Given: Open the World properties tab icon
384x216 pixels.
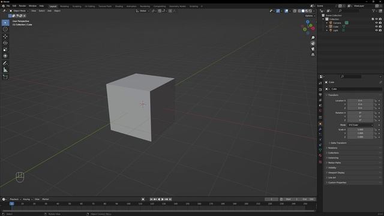Looking at the screenshot, I should pyautogui.click(x=320, y=110).
